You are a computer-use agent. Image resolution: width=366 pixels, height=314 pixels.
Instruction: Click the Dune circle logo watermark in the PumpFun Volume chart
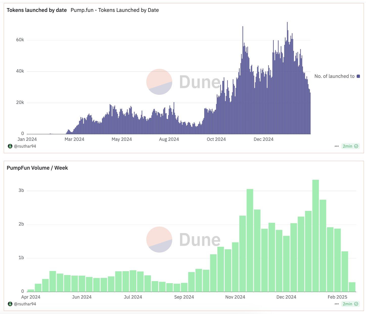(x=159, y=239)
